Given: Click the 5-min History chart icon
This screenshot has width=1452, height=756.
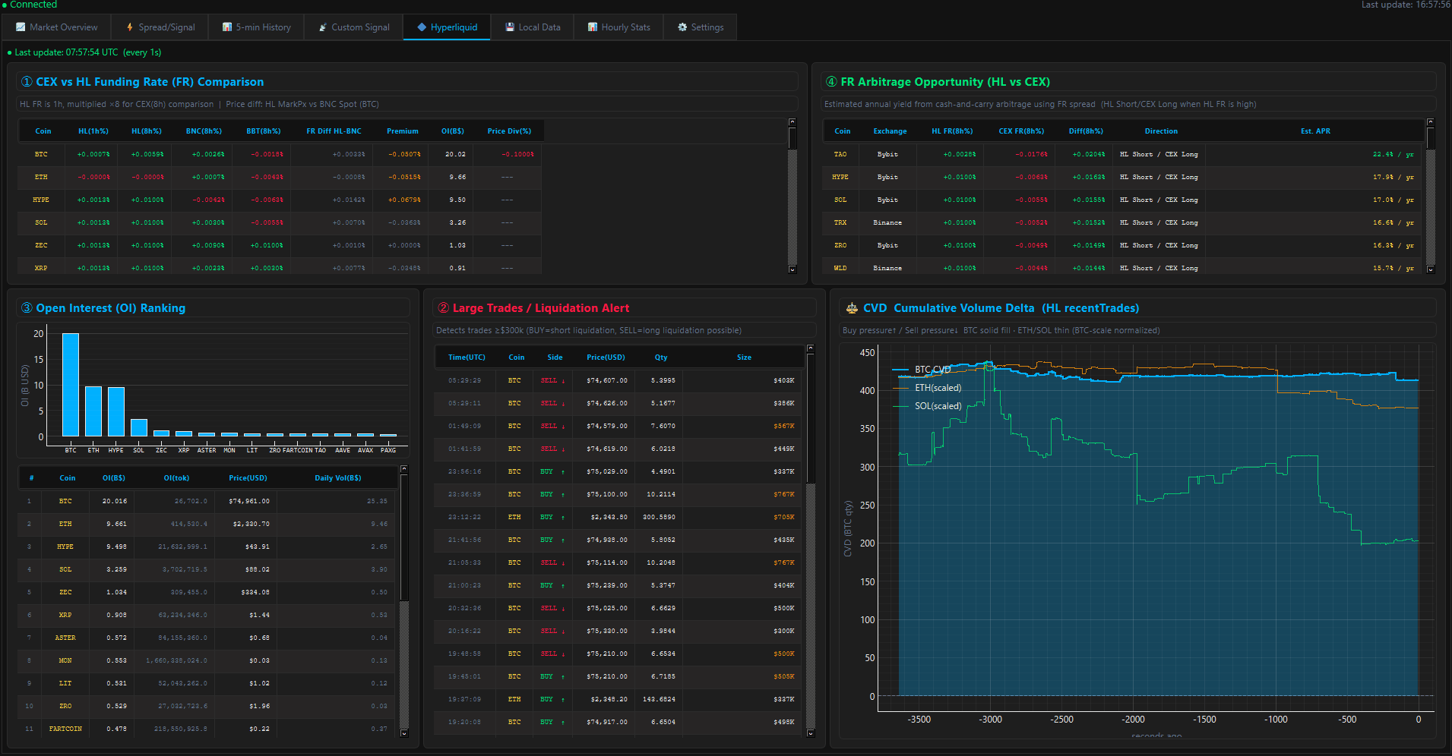Looking at the screenshot, I should pyautogui.click(x=227, y=27).
